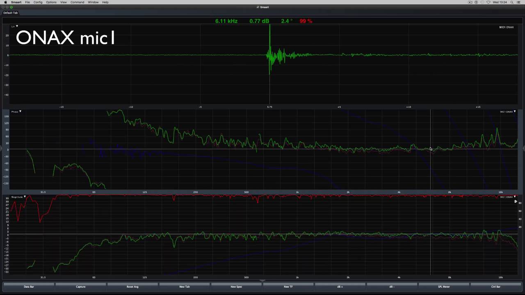Screen dimensions: 525x295
Task: Expand the right control bar handle
Action: [524, 148]
